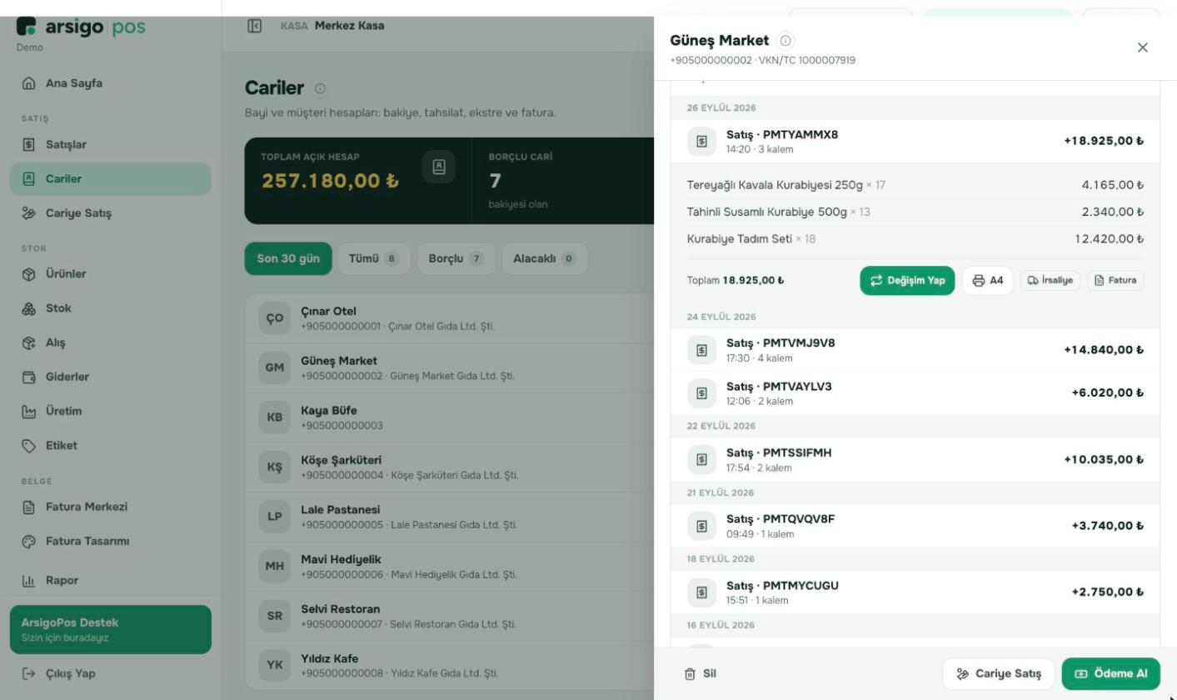
Task: Click the receipt icon for PMTMYCUGU
Action: (701, 592)
